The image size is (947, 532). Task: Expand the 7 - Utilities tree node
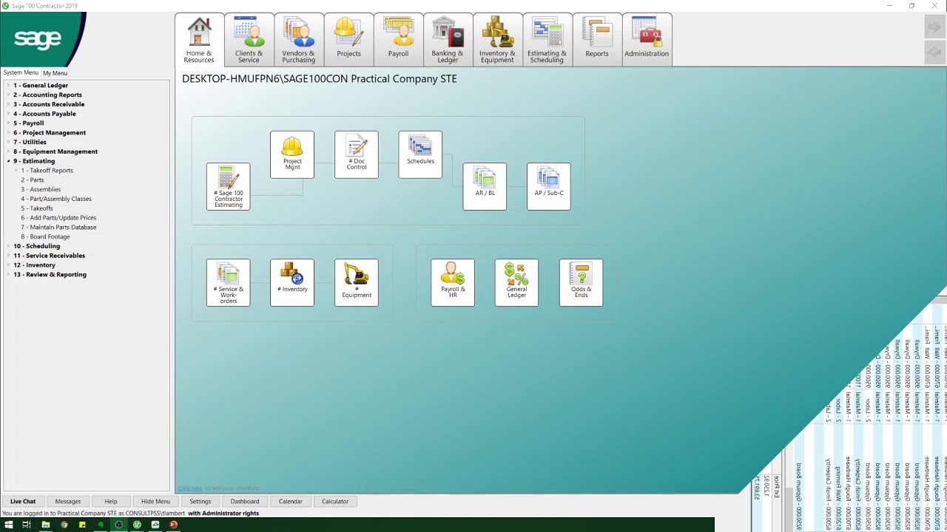(8, 142)
